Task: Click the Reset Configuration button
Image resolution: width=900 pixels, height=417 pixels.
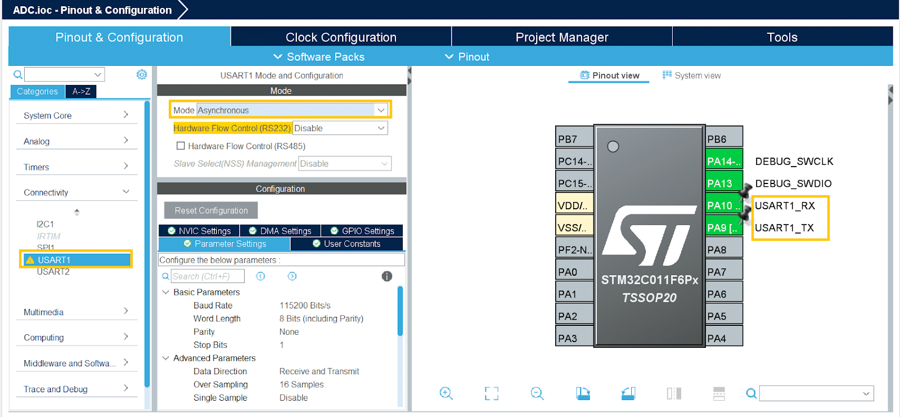Action: pyautogui.click(x=211, y=210)
